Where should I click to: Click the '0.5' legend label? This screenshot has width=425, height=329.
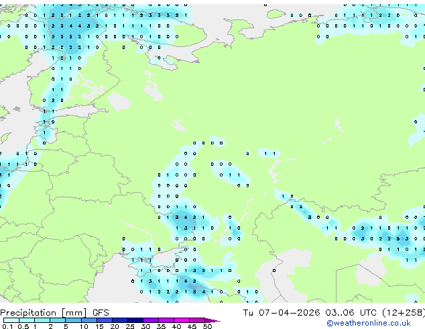pyautogui.click(x=23, y=326)
